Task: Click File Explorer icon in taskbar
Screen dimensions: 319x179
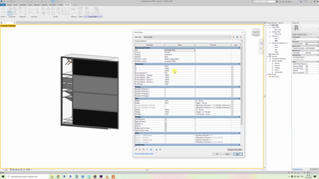Action: (52, 177)
